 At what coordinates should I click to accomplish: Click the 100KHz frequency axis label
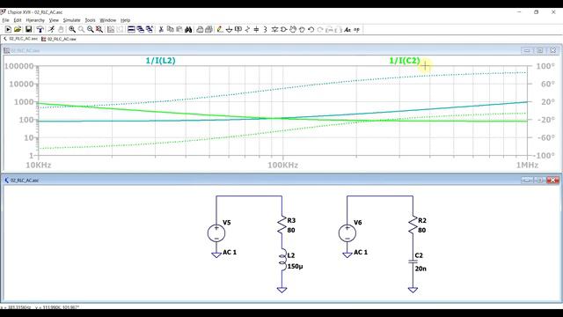pos(282,165)
